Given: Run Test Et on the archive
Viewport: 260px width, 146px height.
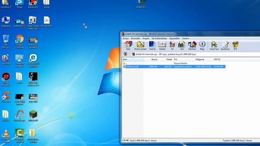Looking at the screenshot, I should (x=152, y=46).
